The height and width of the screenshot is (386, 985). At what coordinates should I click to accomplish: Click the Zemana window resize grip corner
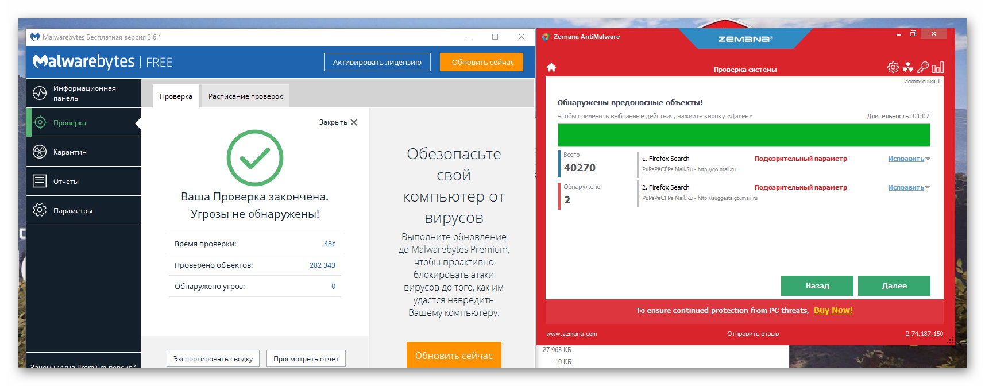point(950,341)
